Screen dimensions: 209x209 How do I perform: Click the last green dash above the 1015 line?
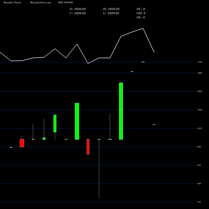coord(154,125)
